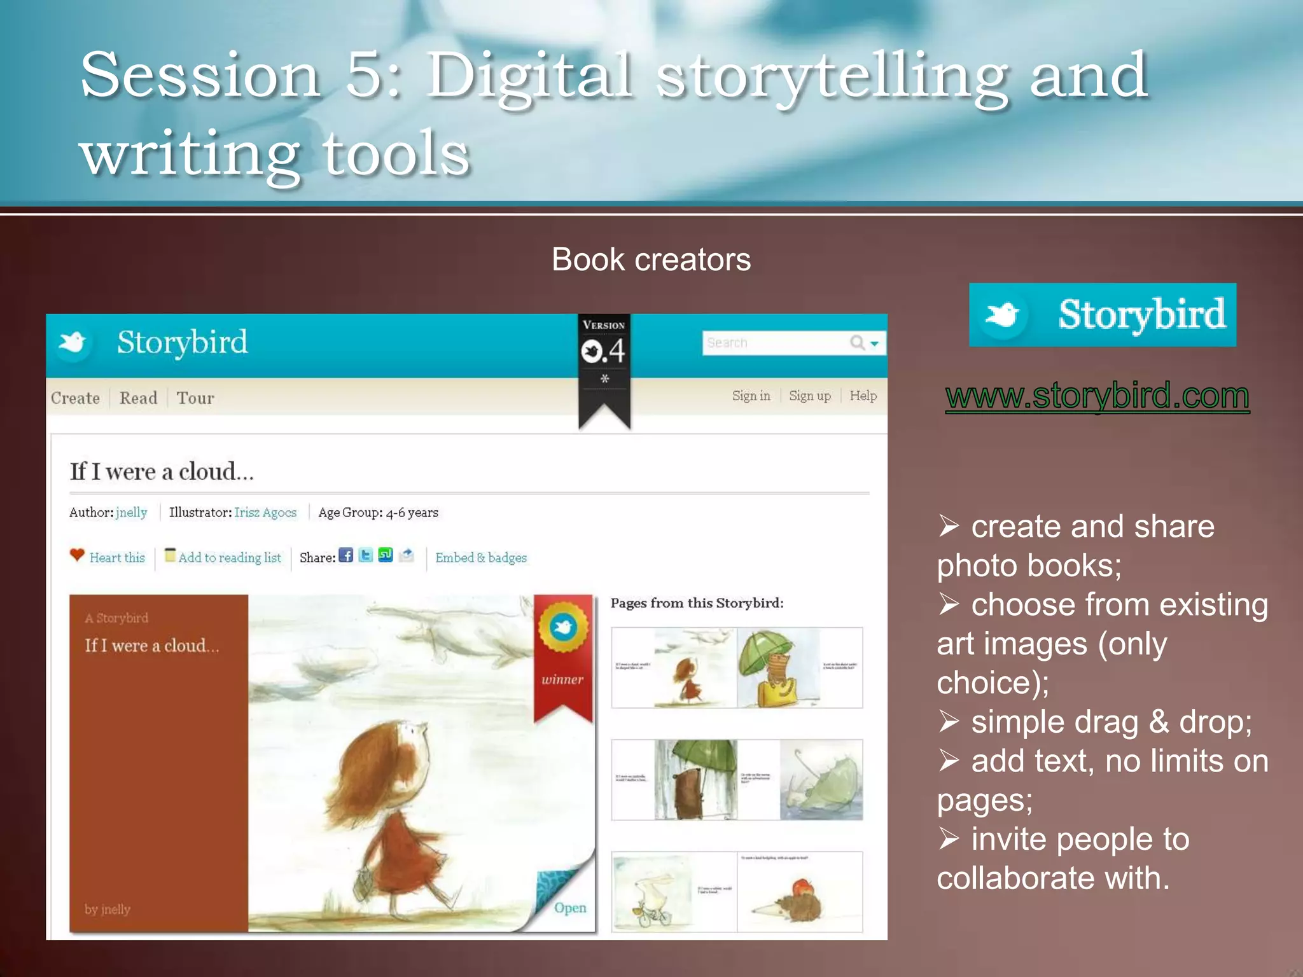The width and height of the screenshot is (1303, 977).
Task: Select the first page spread thumbnail
Action: 737,667
